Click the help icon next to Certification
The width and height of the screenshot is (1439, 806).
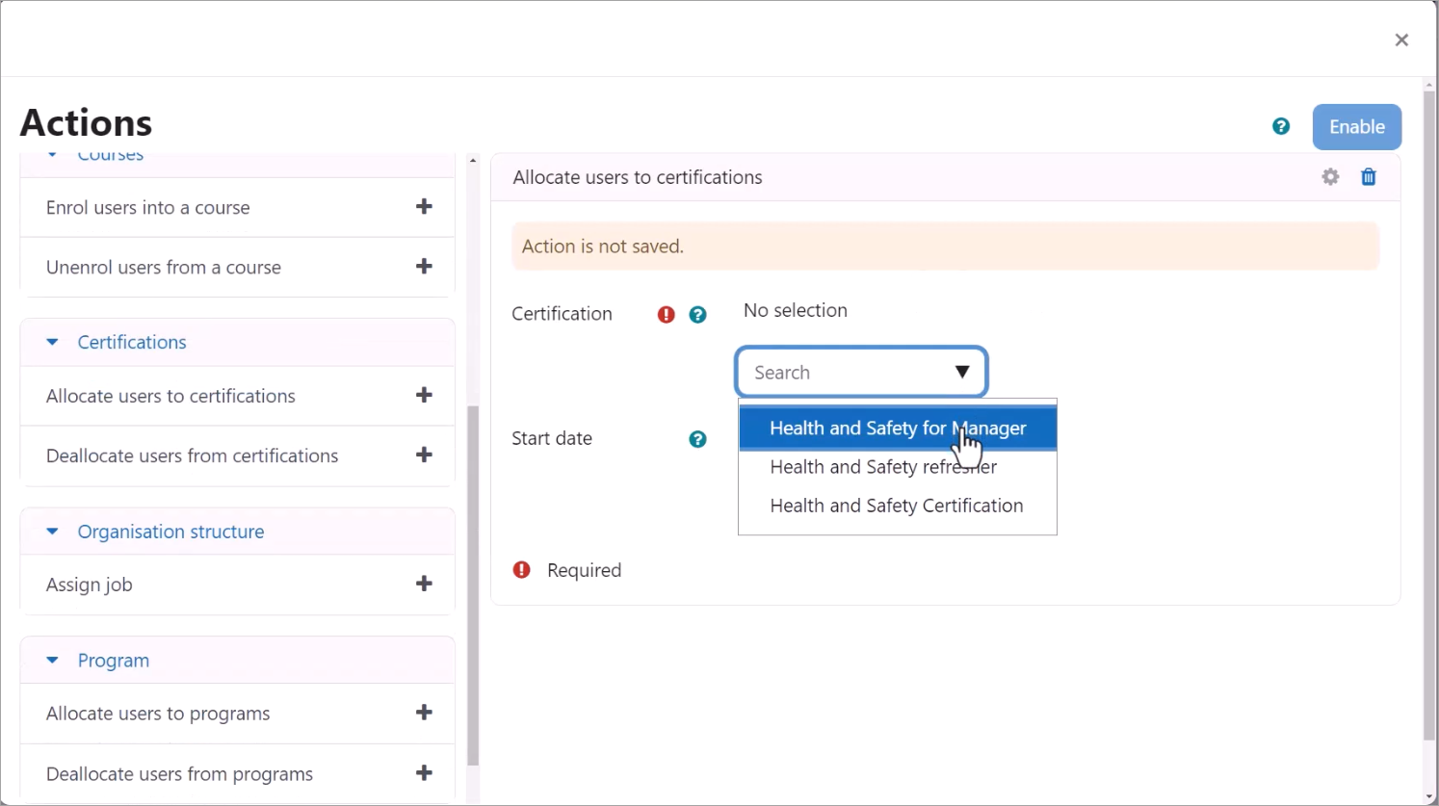[x=697, y=314]
